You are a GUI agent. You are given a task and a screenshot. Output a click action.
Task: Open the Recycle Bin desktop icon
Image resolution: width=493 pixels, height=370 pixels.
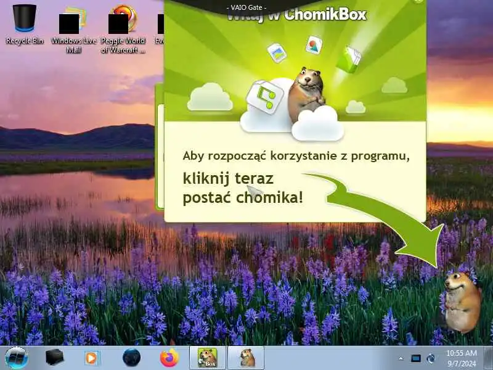tap(24, 23)
